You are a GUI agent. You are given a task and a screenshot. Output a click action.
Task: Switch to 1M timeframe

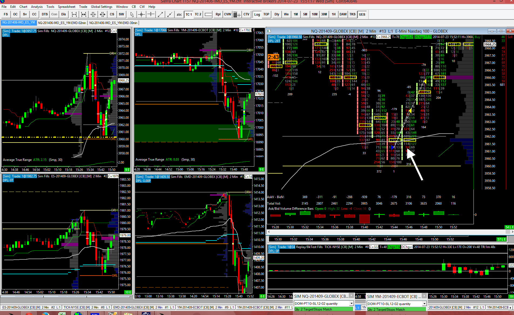click(x=296, y=14)
